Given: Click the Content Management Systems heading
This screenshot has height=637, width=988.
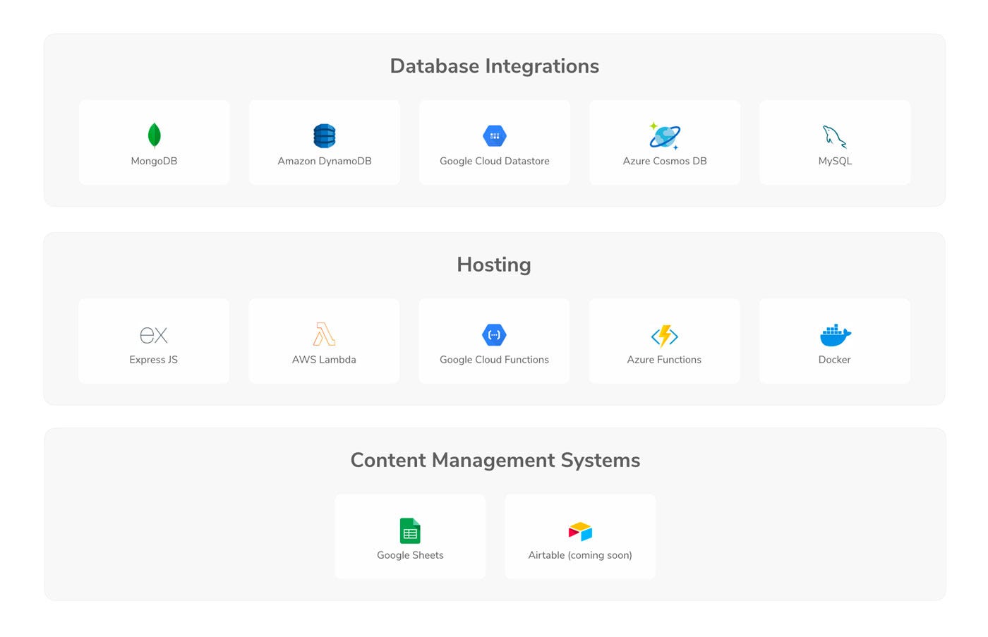Looking at the screenshot, I should coord(495,460).
